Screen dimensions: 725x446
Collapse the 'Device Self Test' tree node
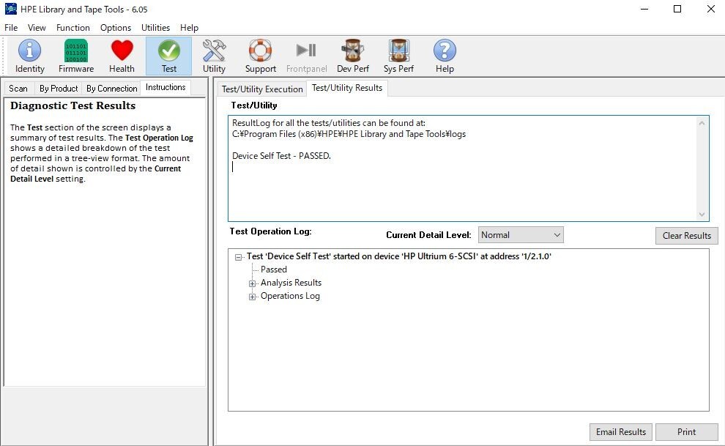(238, 257)
